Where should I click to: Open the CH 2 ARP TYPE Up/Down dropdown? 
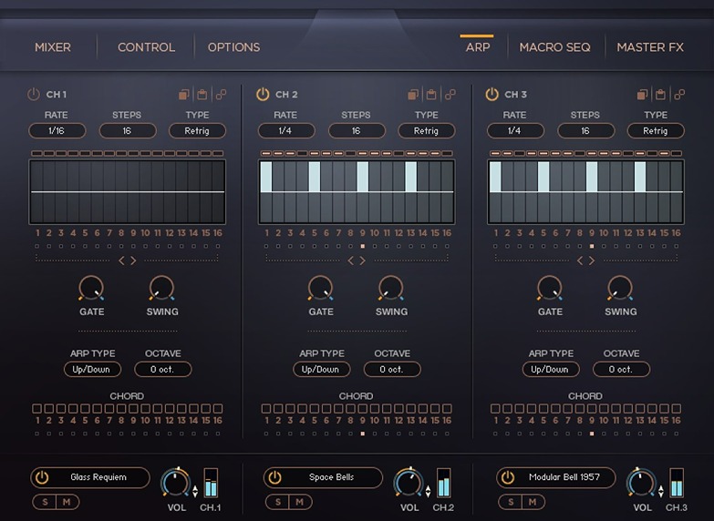click(322, 369)
